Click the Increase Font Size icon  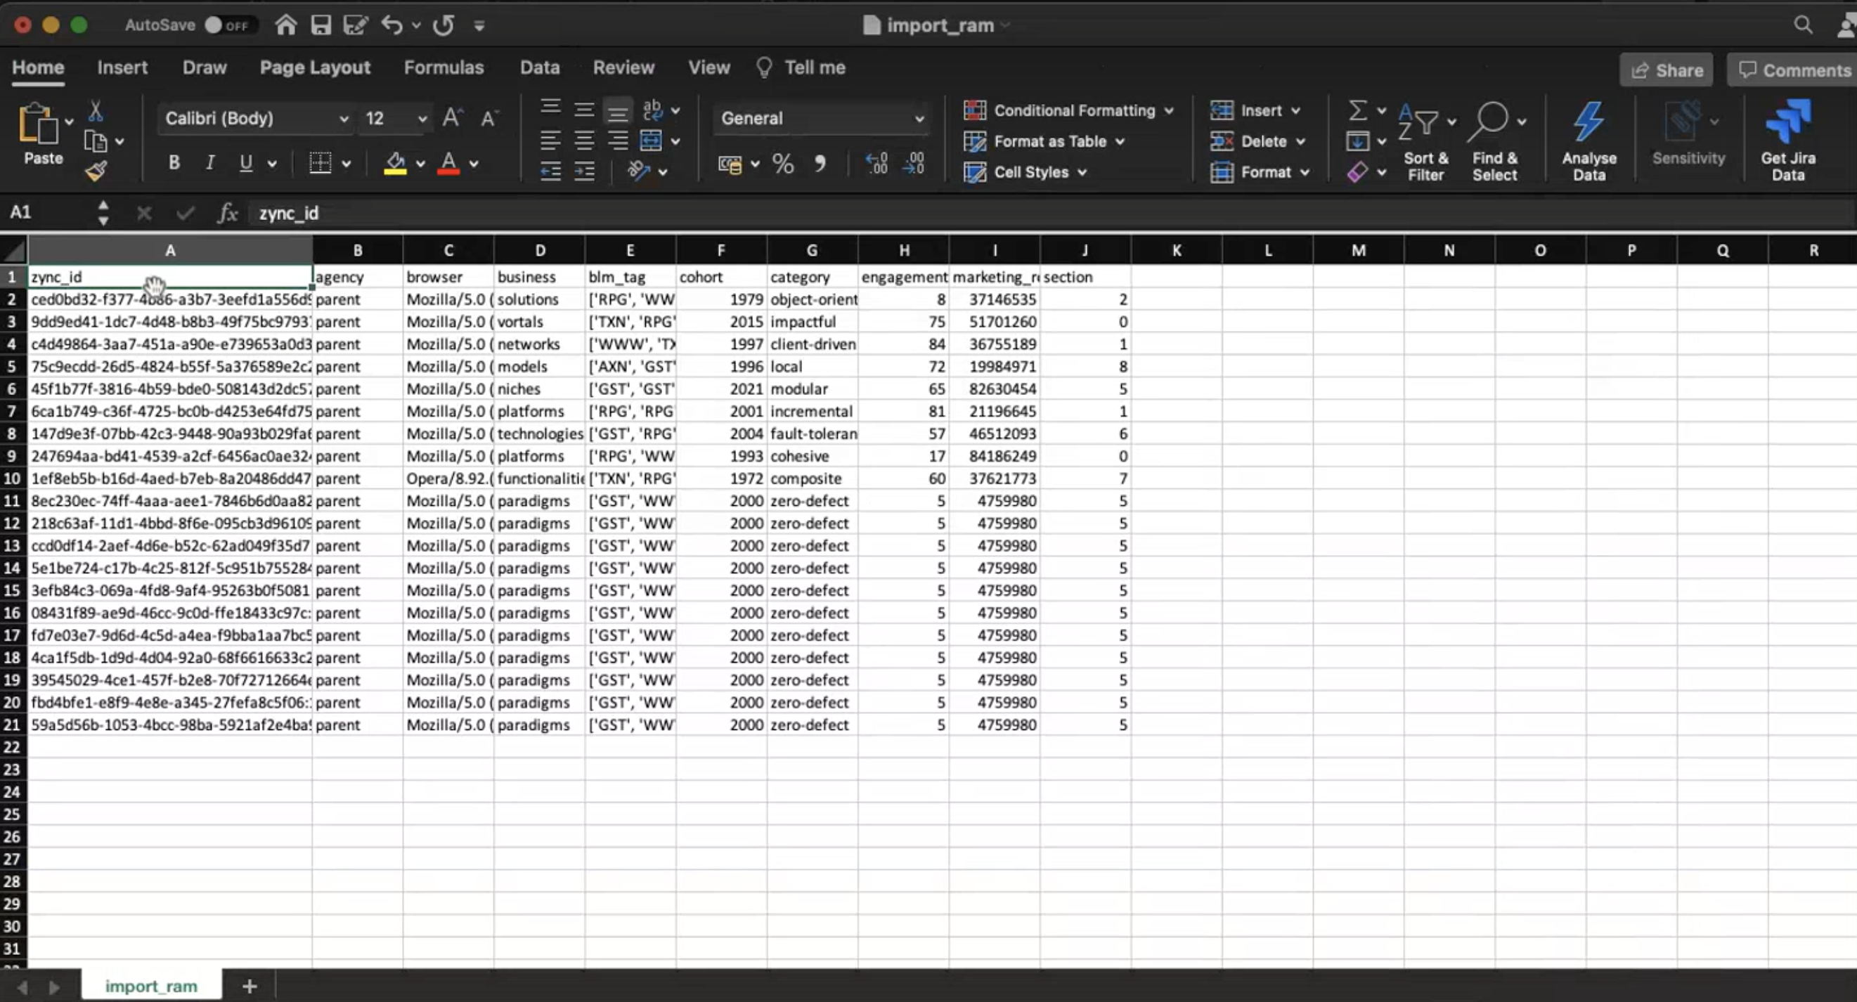click(453, 118)
